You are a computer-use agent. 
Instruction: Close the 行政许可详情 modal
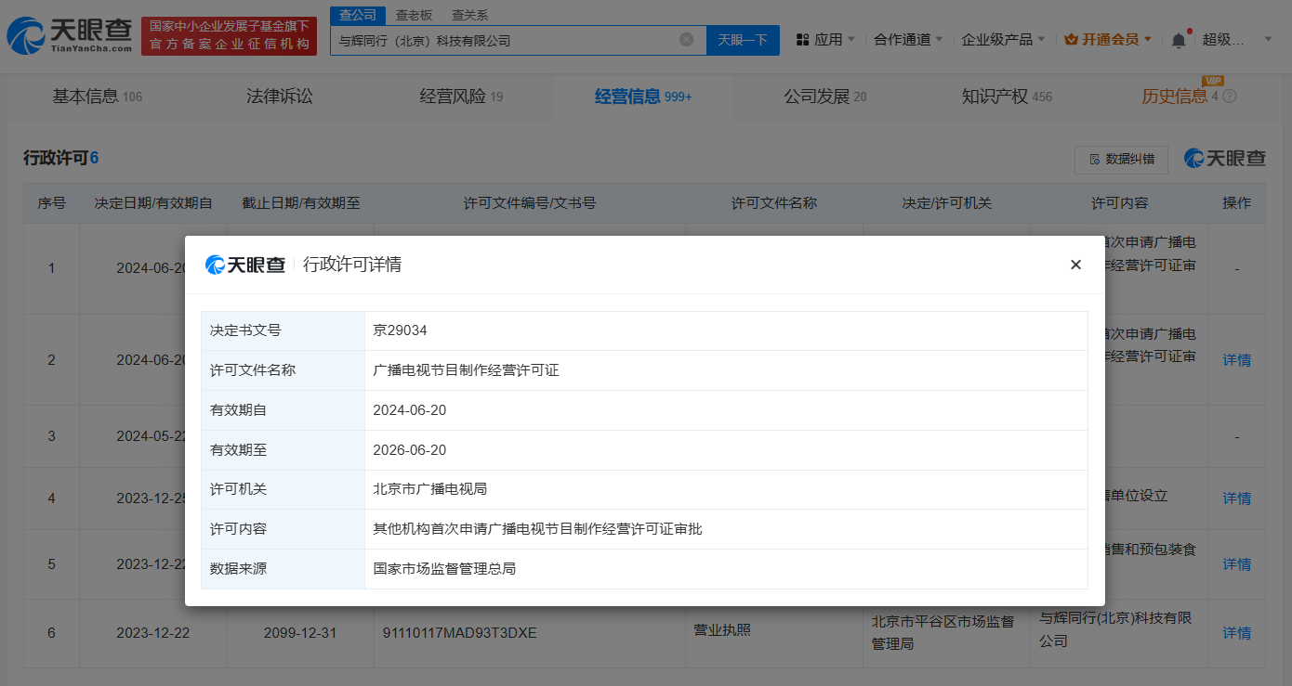point(1075,264)
